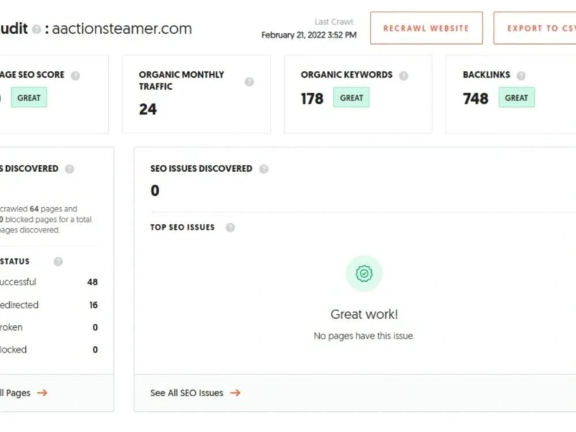The image size is (576, 432).
Task: Select the organic keywords value 178
Action: click(x=312, y=98)
